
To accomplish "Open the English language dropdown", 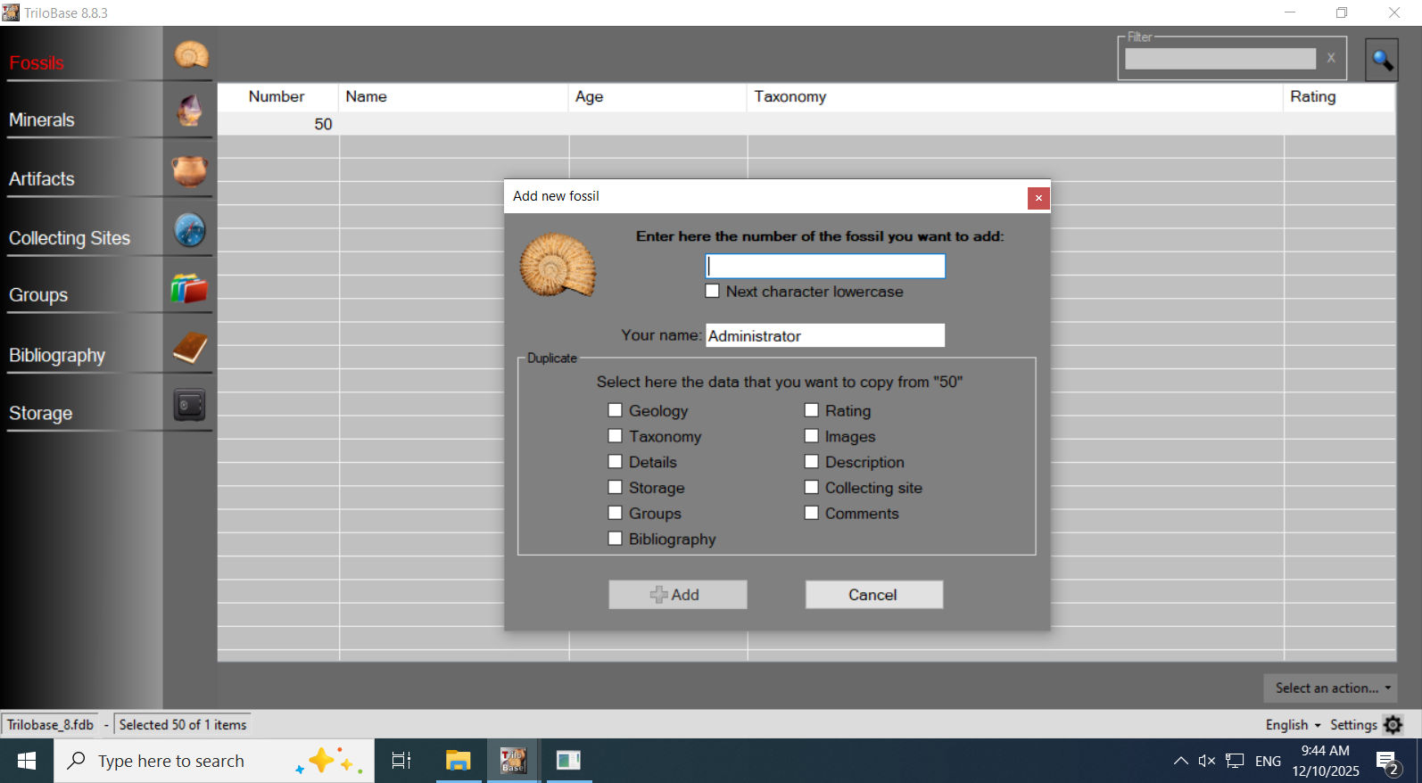I will [1293, 725].
